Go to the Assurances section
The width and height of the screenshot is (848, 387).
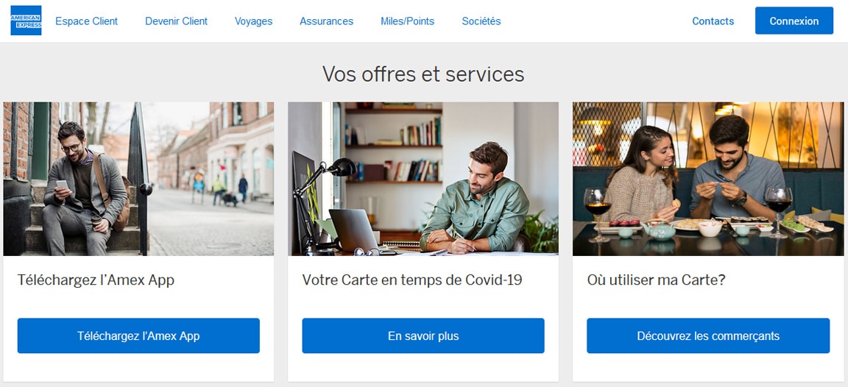326,21
